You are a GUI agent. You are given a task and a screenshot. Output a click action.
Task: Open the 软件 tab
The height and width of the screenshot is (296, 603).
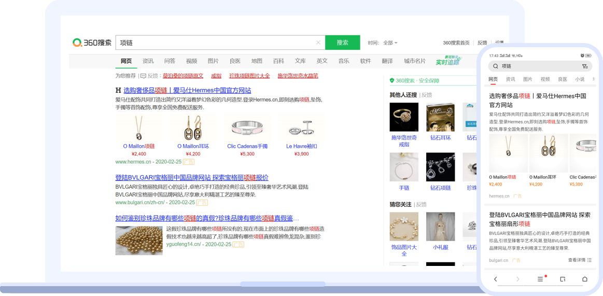(366, 61)
